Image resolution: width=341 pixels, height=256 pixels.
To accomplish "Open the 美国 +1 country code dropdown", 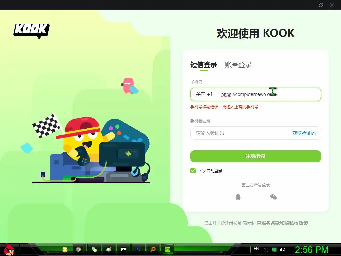I will [204, 94].
